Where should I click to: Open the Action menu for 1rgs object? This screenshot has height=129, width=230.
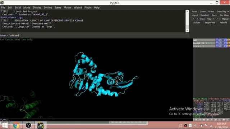[217, 46]
